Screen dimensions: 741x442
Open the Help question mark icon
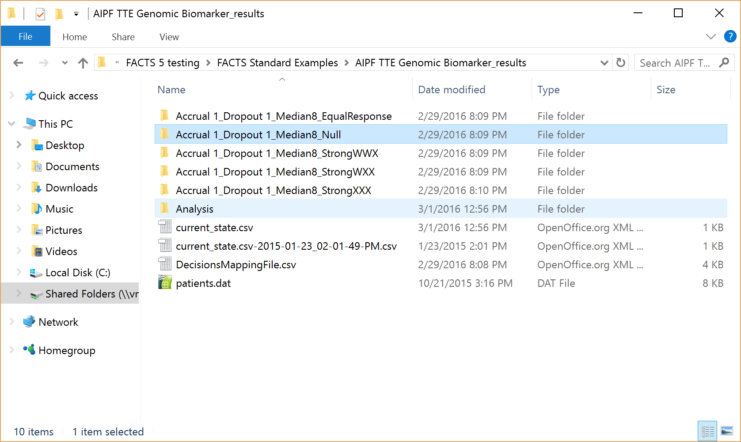click(x=730, y=36)
